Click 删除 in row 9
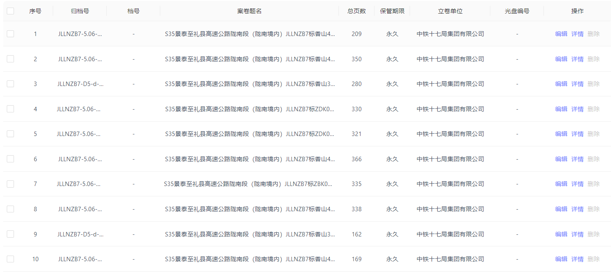The width and height of the screenshot is (615, 274). click(x=594, y=234)
